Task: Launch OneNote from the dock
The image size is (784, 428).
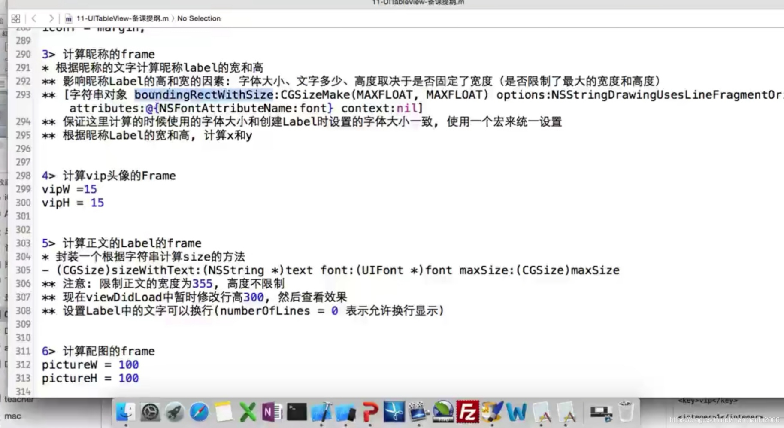Action: click(272, 412)
